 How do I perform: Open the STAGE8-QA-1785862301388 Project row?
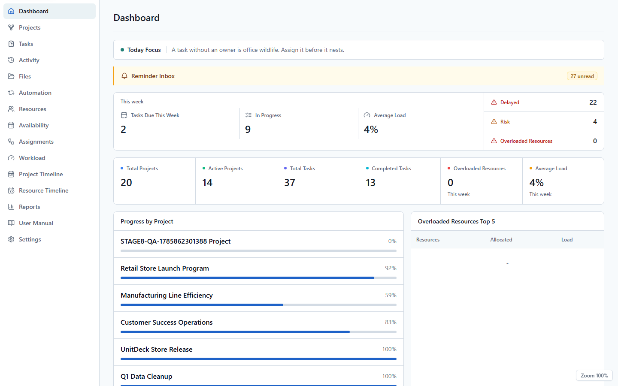(258, 244)
